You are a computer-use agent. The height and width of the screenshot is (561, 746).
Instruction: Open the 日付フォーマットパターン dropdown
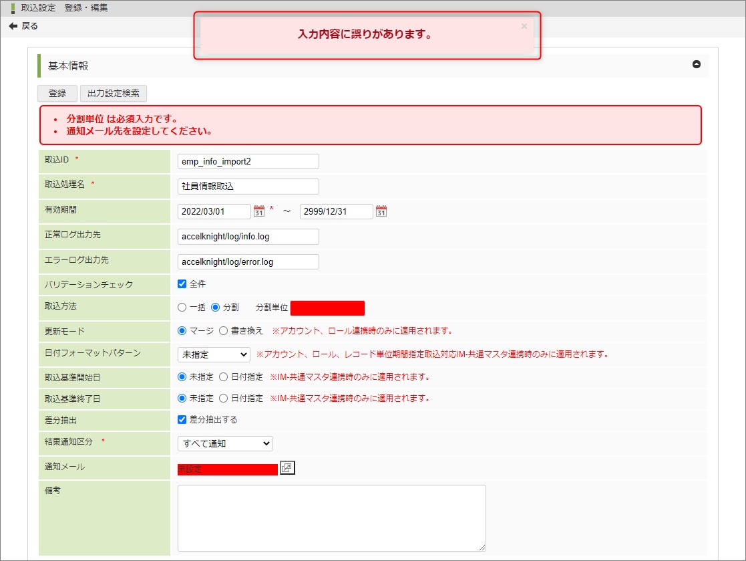(x=214, y=354)
